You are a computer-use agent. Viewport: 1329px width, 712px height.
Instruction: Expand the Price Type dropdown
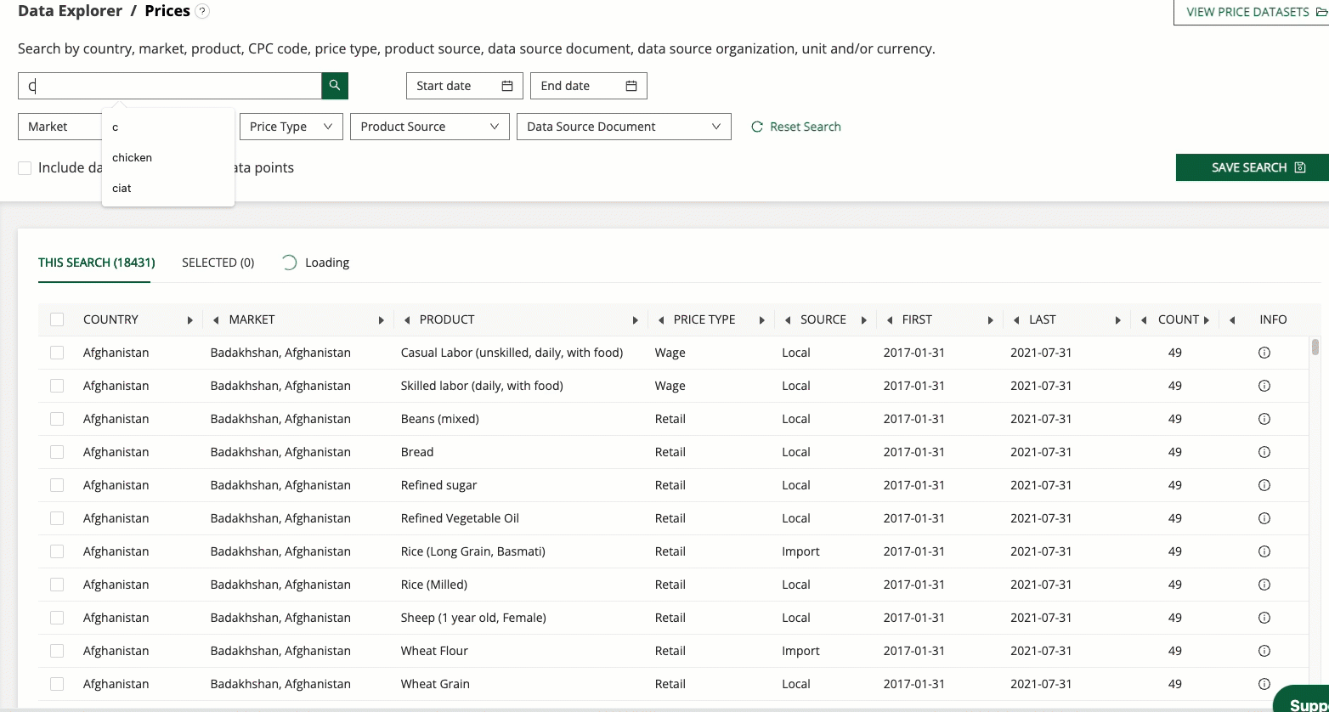point(291,127)
